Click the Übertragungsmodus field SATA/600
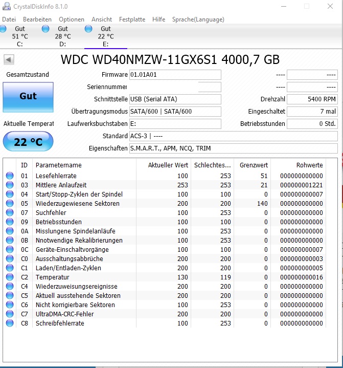343x368 pixels. (175, 112)
